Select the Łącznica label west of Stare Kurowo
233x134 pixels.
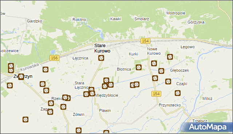[80, 58]
